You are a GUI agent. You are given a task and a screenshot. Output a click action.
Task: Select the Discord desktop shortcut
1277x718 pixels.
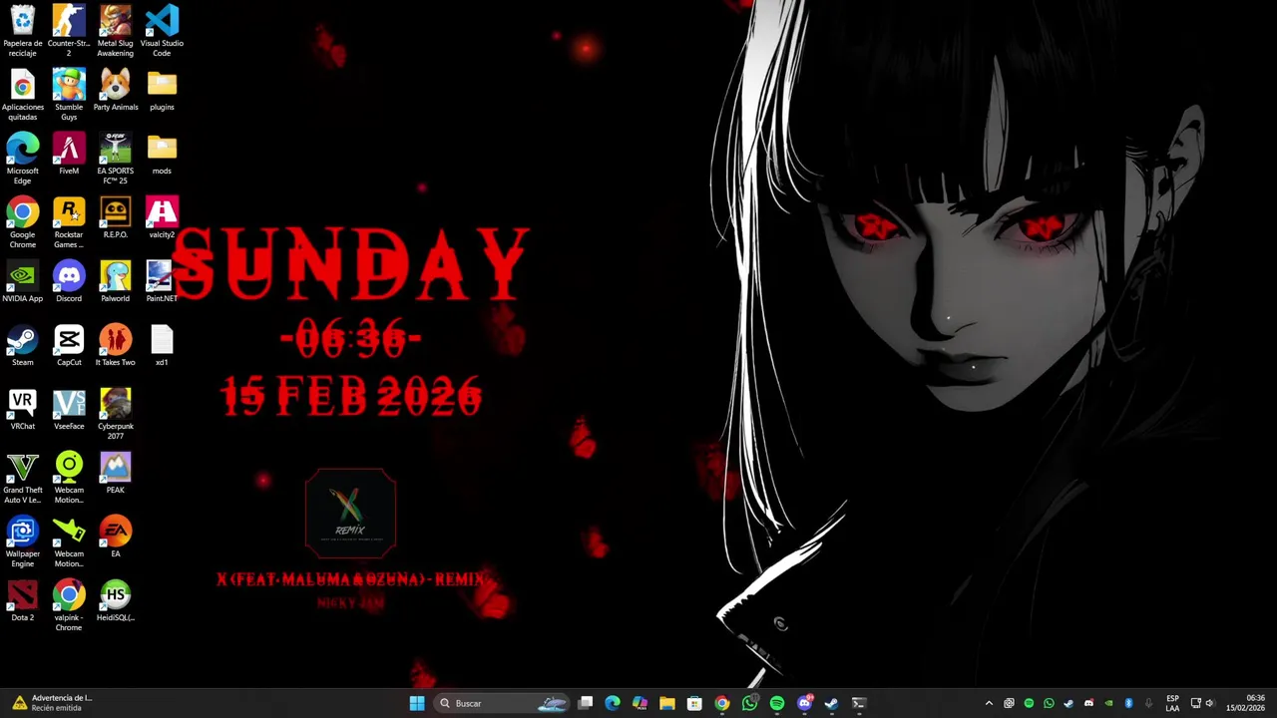(x=69, y=281)
